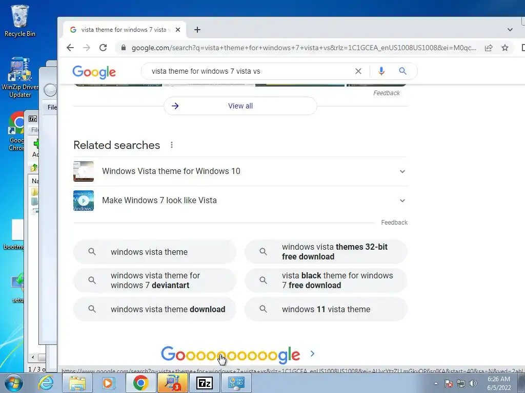Image resolution: width=525 pixels, height=393 pixels.
Task: Submit search with magnifier icon
Action: coord(402,71)
